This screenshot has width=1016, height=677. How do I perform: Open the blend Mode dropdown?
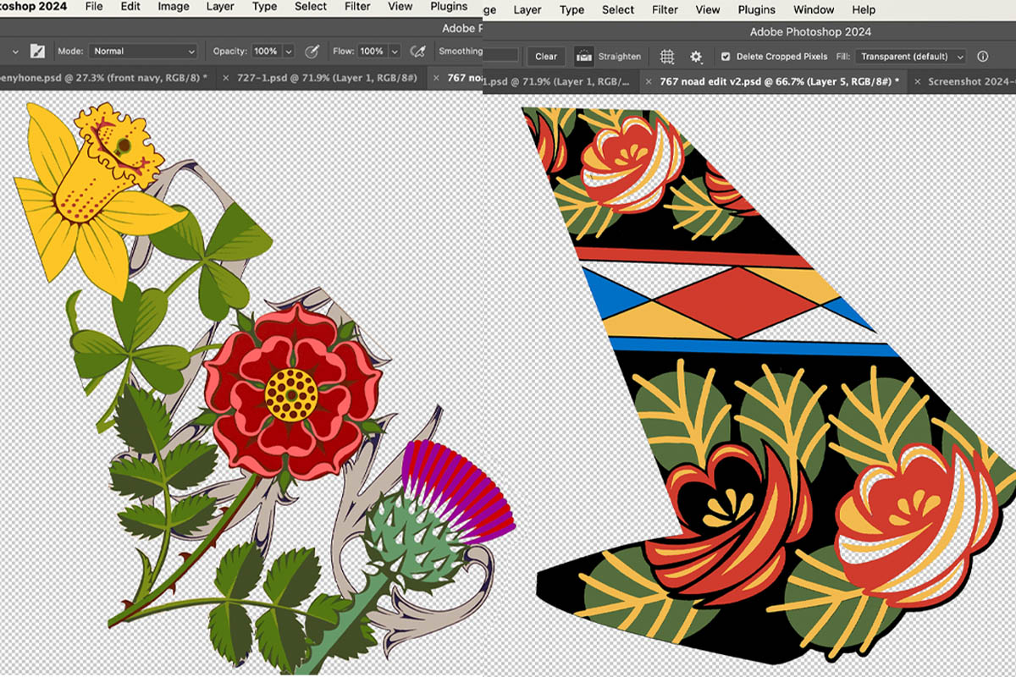click(x=144, y=51)
